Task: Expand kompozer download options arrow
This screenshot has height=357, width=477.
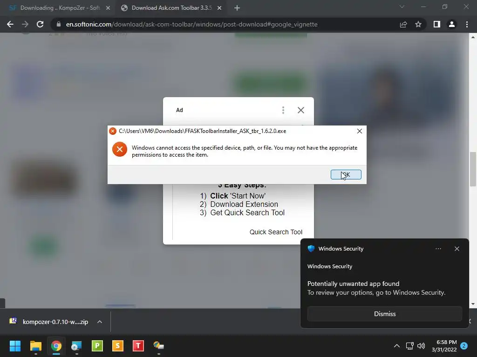Action: (x=100, y=322)
